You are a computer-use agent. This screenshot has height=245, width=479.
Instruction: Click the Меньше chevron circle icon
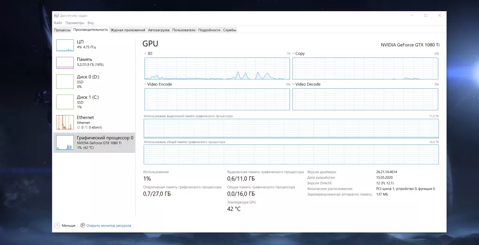pyautogui.click(x=57, y=225)
